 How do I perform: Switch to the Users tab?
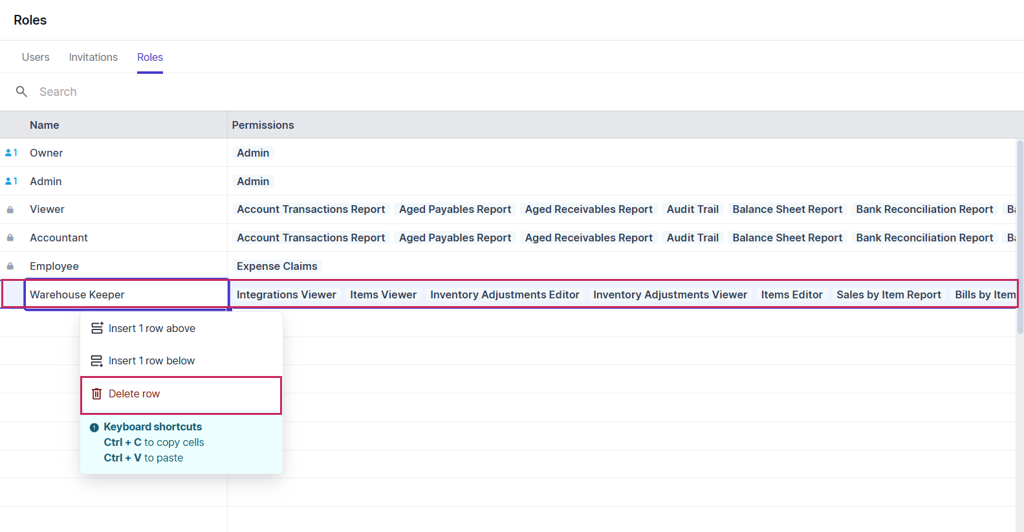[36, 58]
